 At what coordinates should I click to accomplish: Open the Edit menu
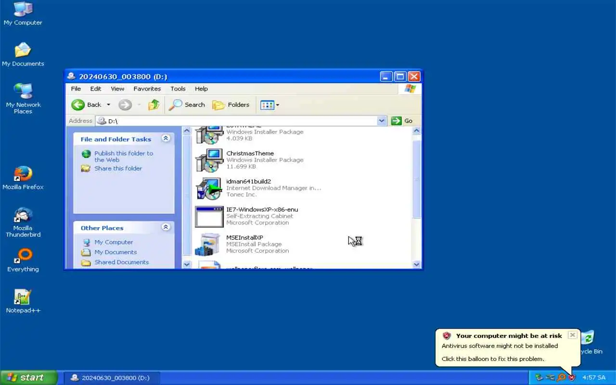(96, 89)
